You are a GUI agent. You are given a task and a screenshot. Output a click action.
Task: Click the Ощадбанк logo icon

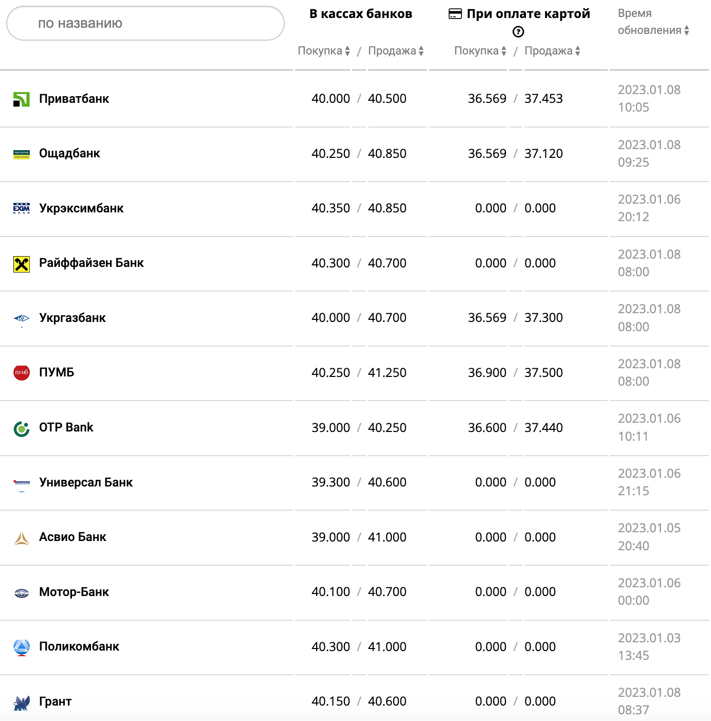tap(22, 154)
